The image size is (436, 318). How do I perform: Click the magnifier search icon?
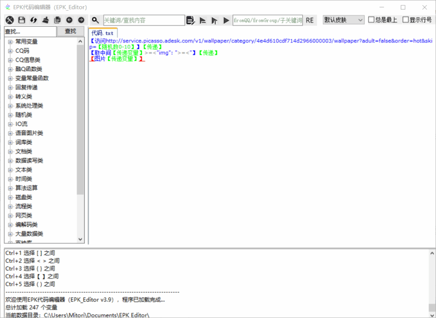pos(95,20)
